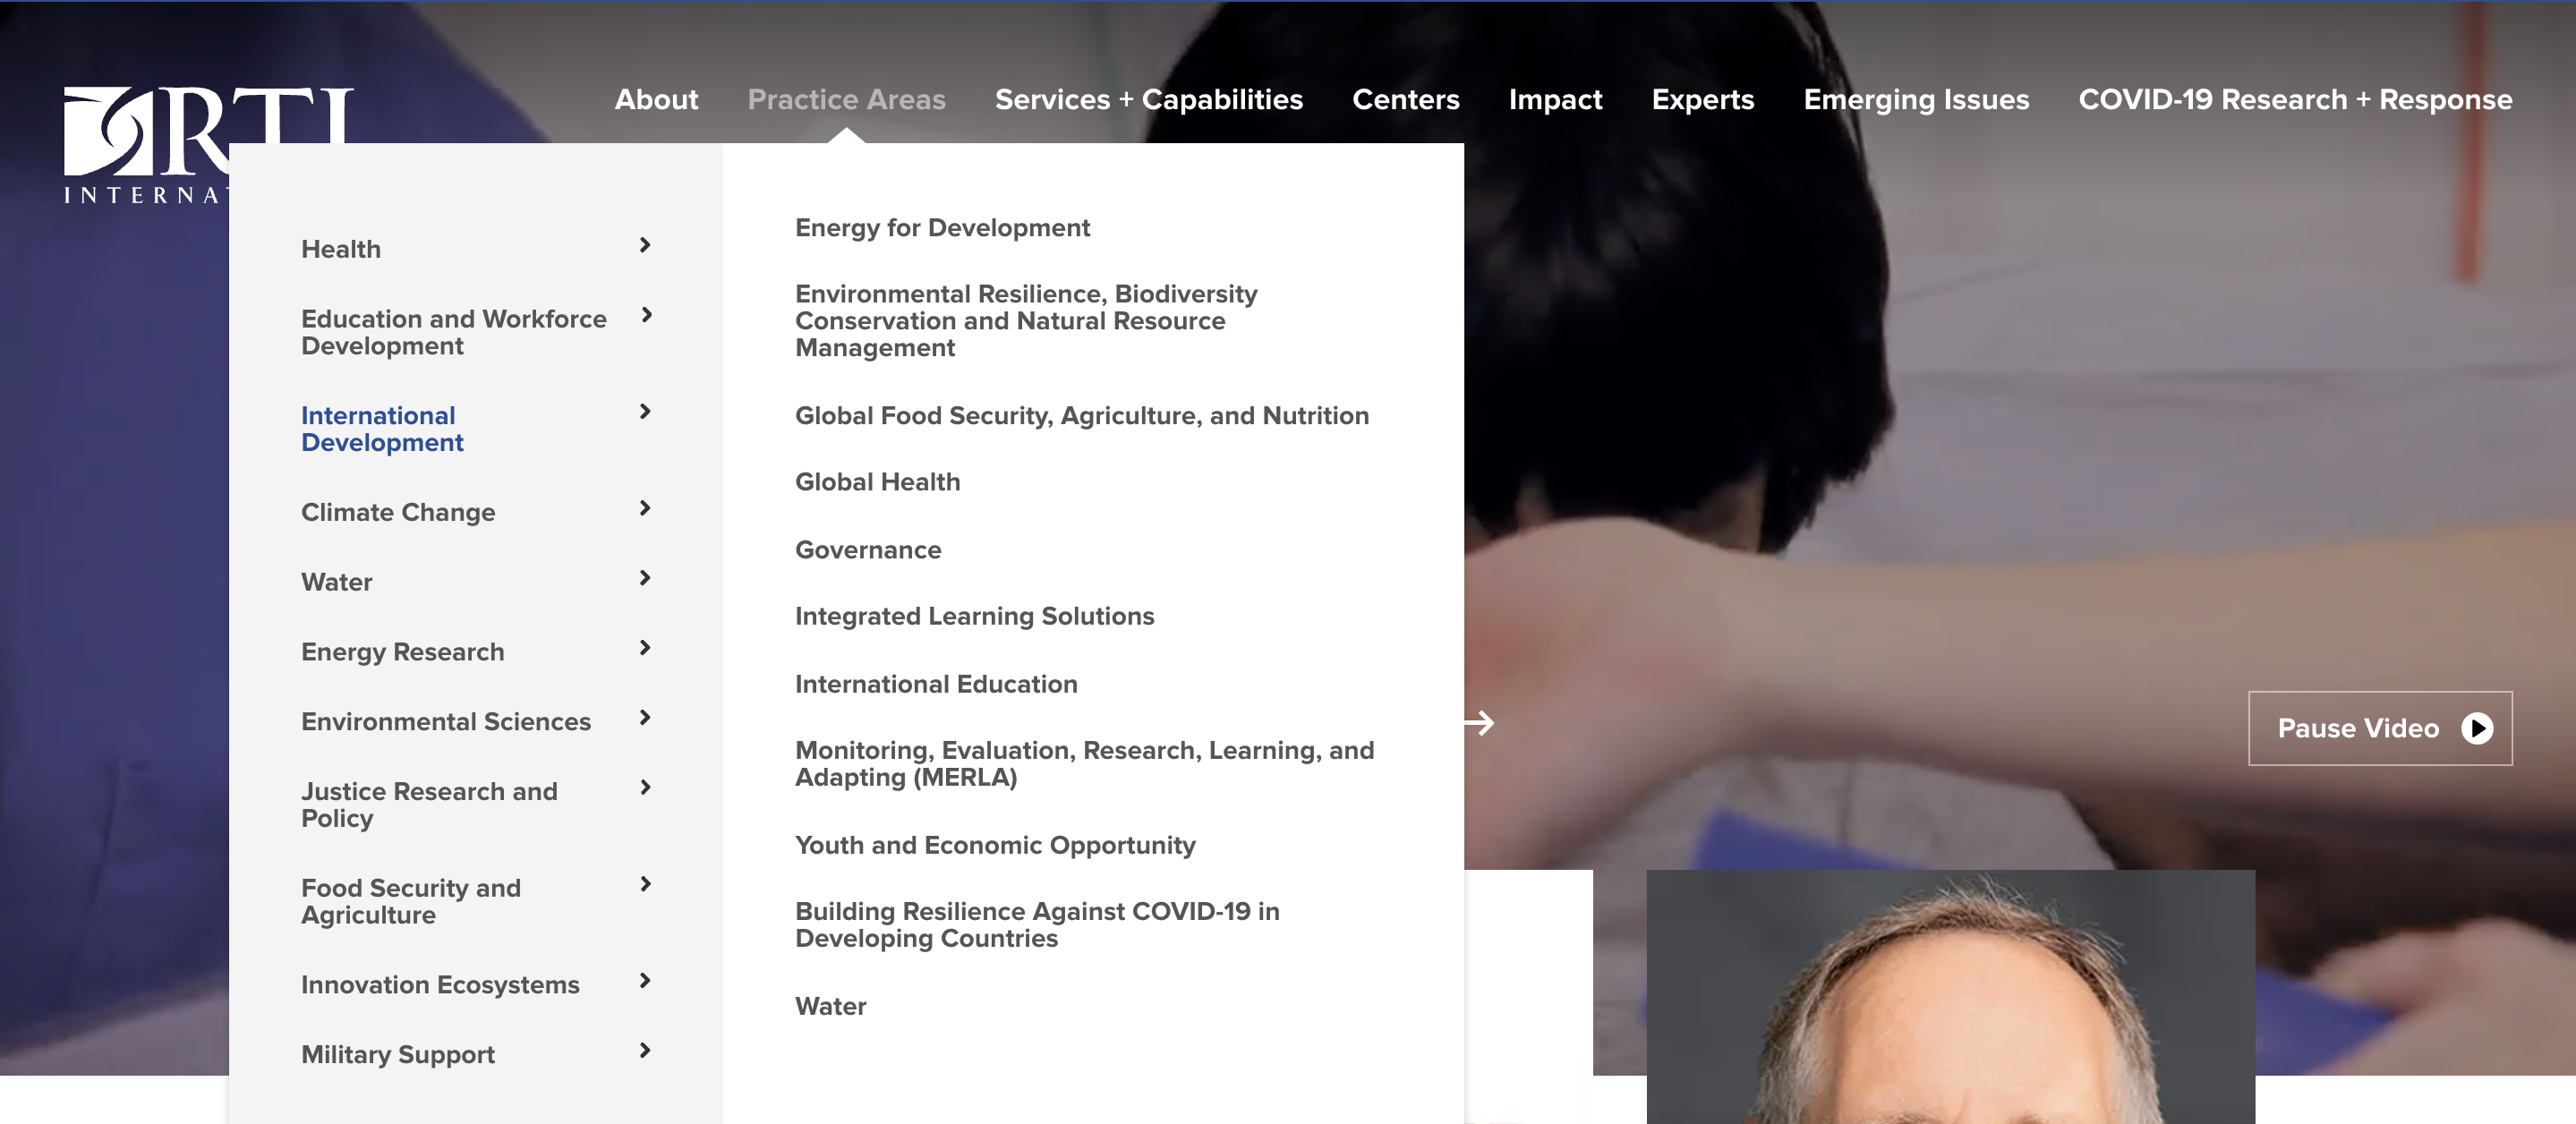Expand Climate Change chevron arrow
This screenshot has width=2576, height=1124.
645,508
